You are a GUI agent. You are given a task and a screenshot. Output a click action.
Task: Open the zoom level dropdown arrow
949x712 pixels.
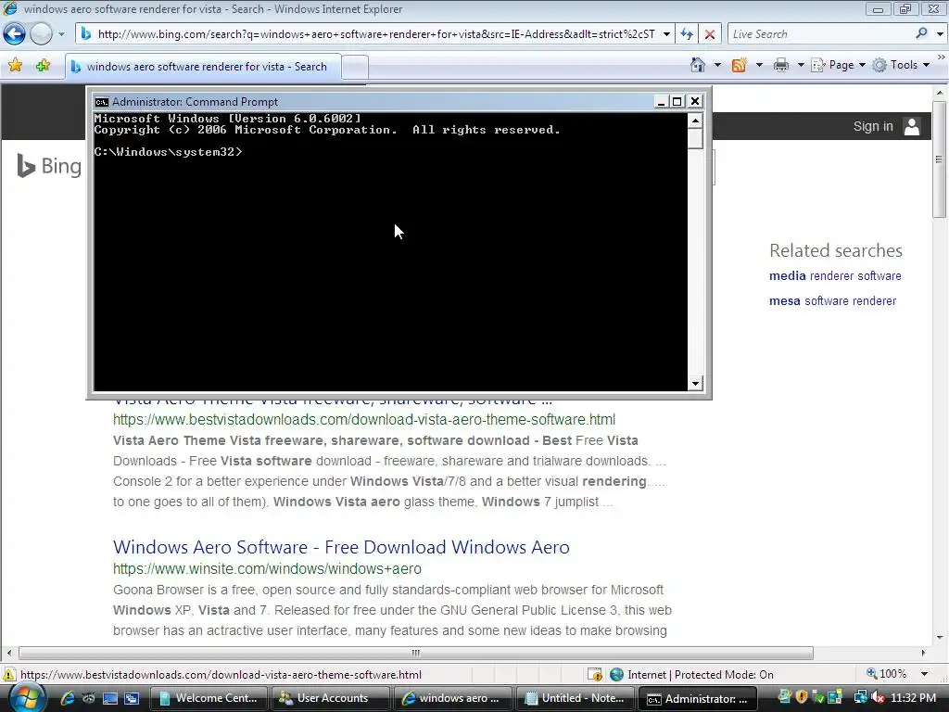pyautogui.click(x=924, y=674)
